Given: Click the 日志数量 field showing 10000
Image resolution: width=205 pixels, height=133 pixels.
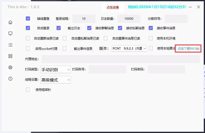Looking at the screenshot, I should [129, 19].
